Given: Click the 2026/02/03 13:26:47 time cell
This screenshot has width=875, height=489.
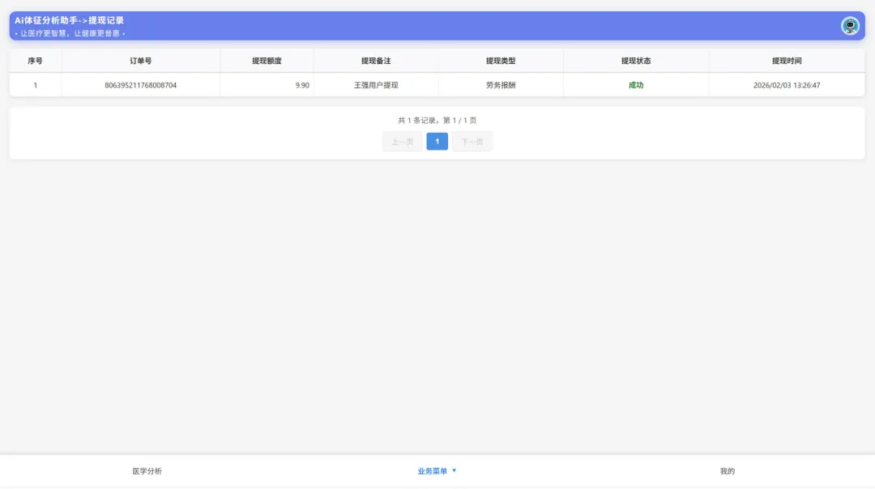Looking at the screenshot, I should (787, 85).
